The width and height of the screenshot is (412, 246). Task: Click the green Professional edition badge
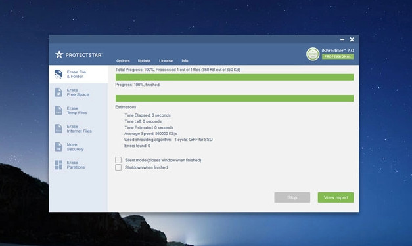coord(338,56)
